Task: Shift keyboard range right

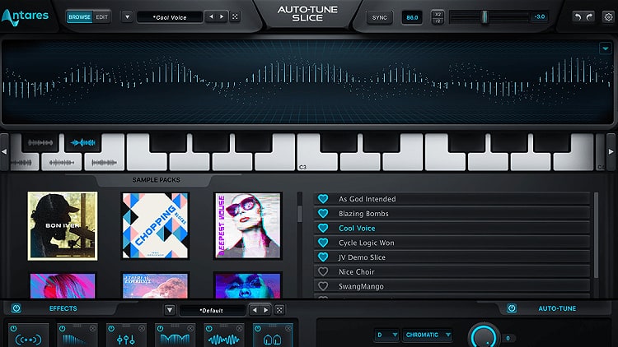Action: point(611,151)
